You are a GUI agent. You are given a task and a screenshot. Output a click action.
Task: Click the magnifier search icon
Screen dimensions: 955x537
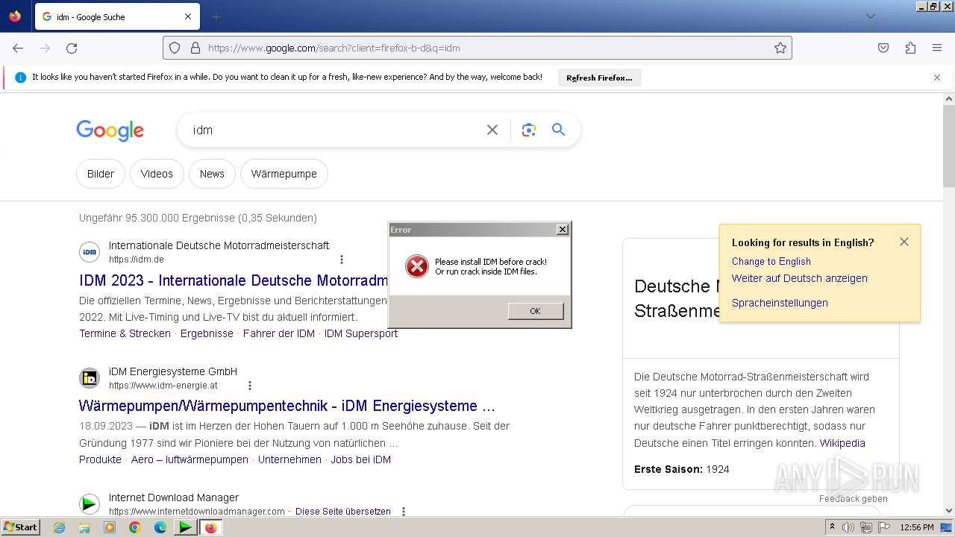click(x=558, y=130)
